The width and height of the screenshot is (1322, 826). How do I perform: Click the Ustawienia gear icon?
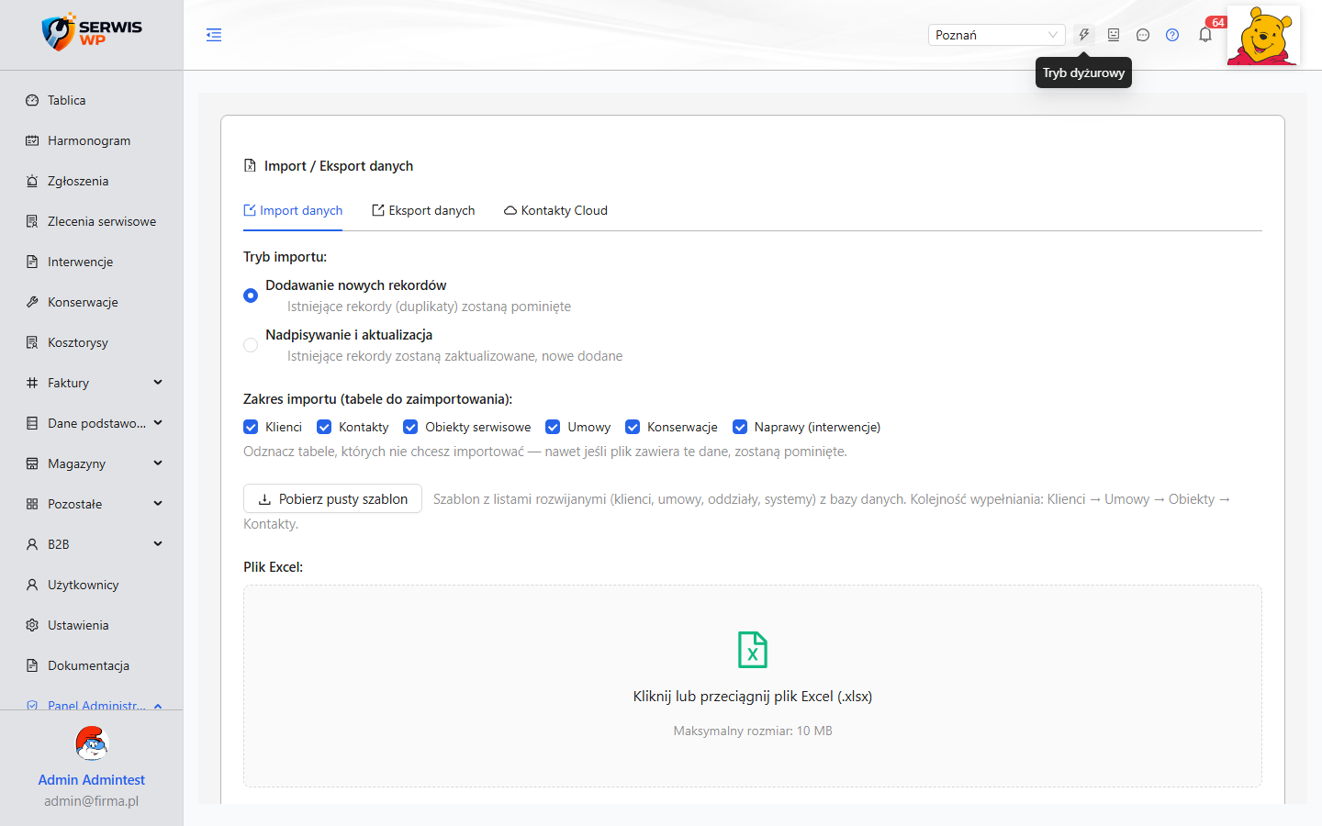point(32,625)
